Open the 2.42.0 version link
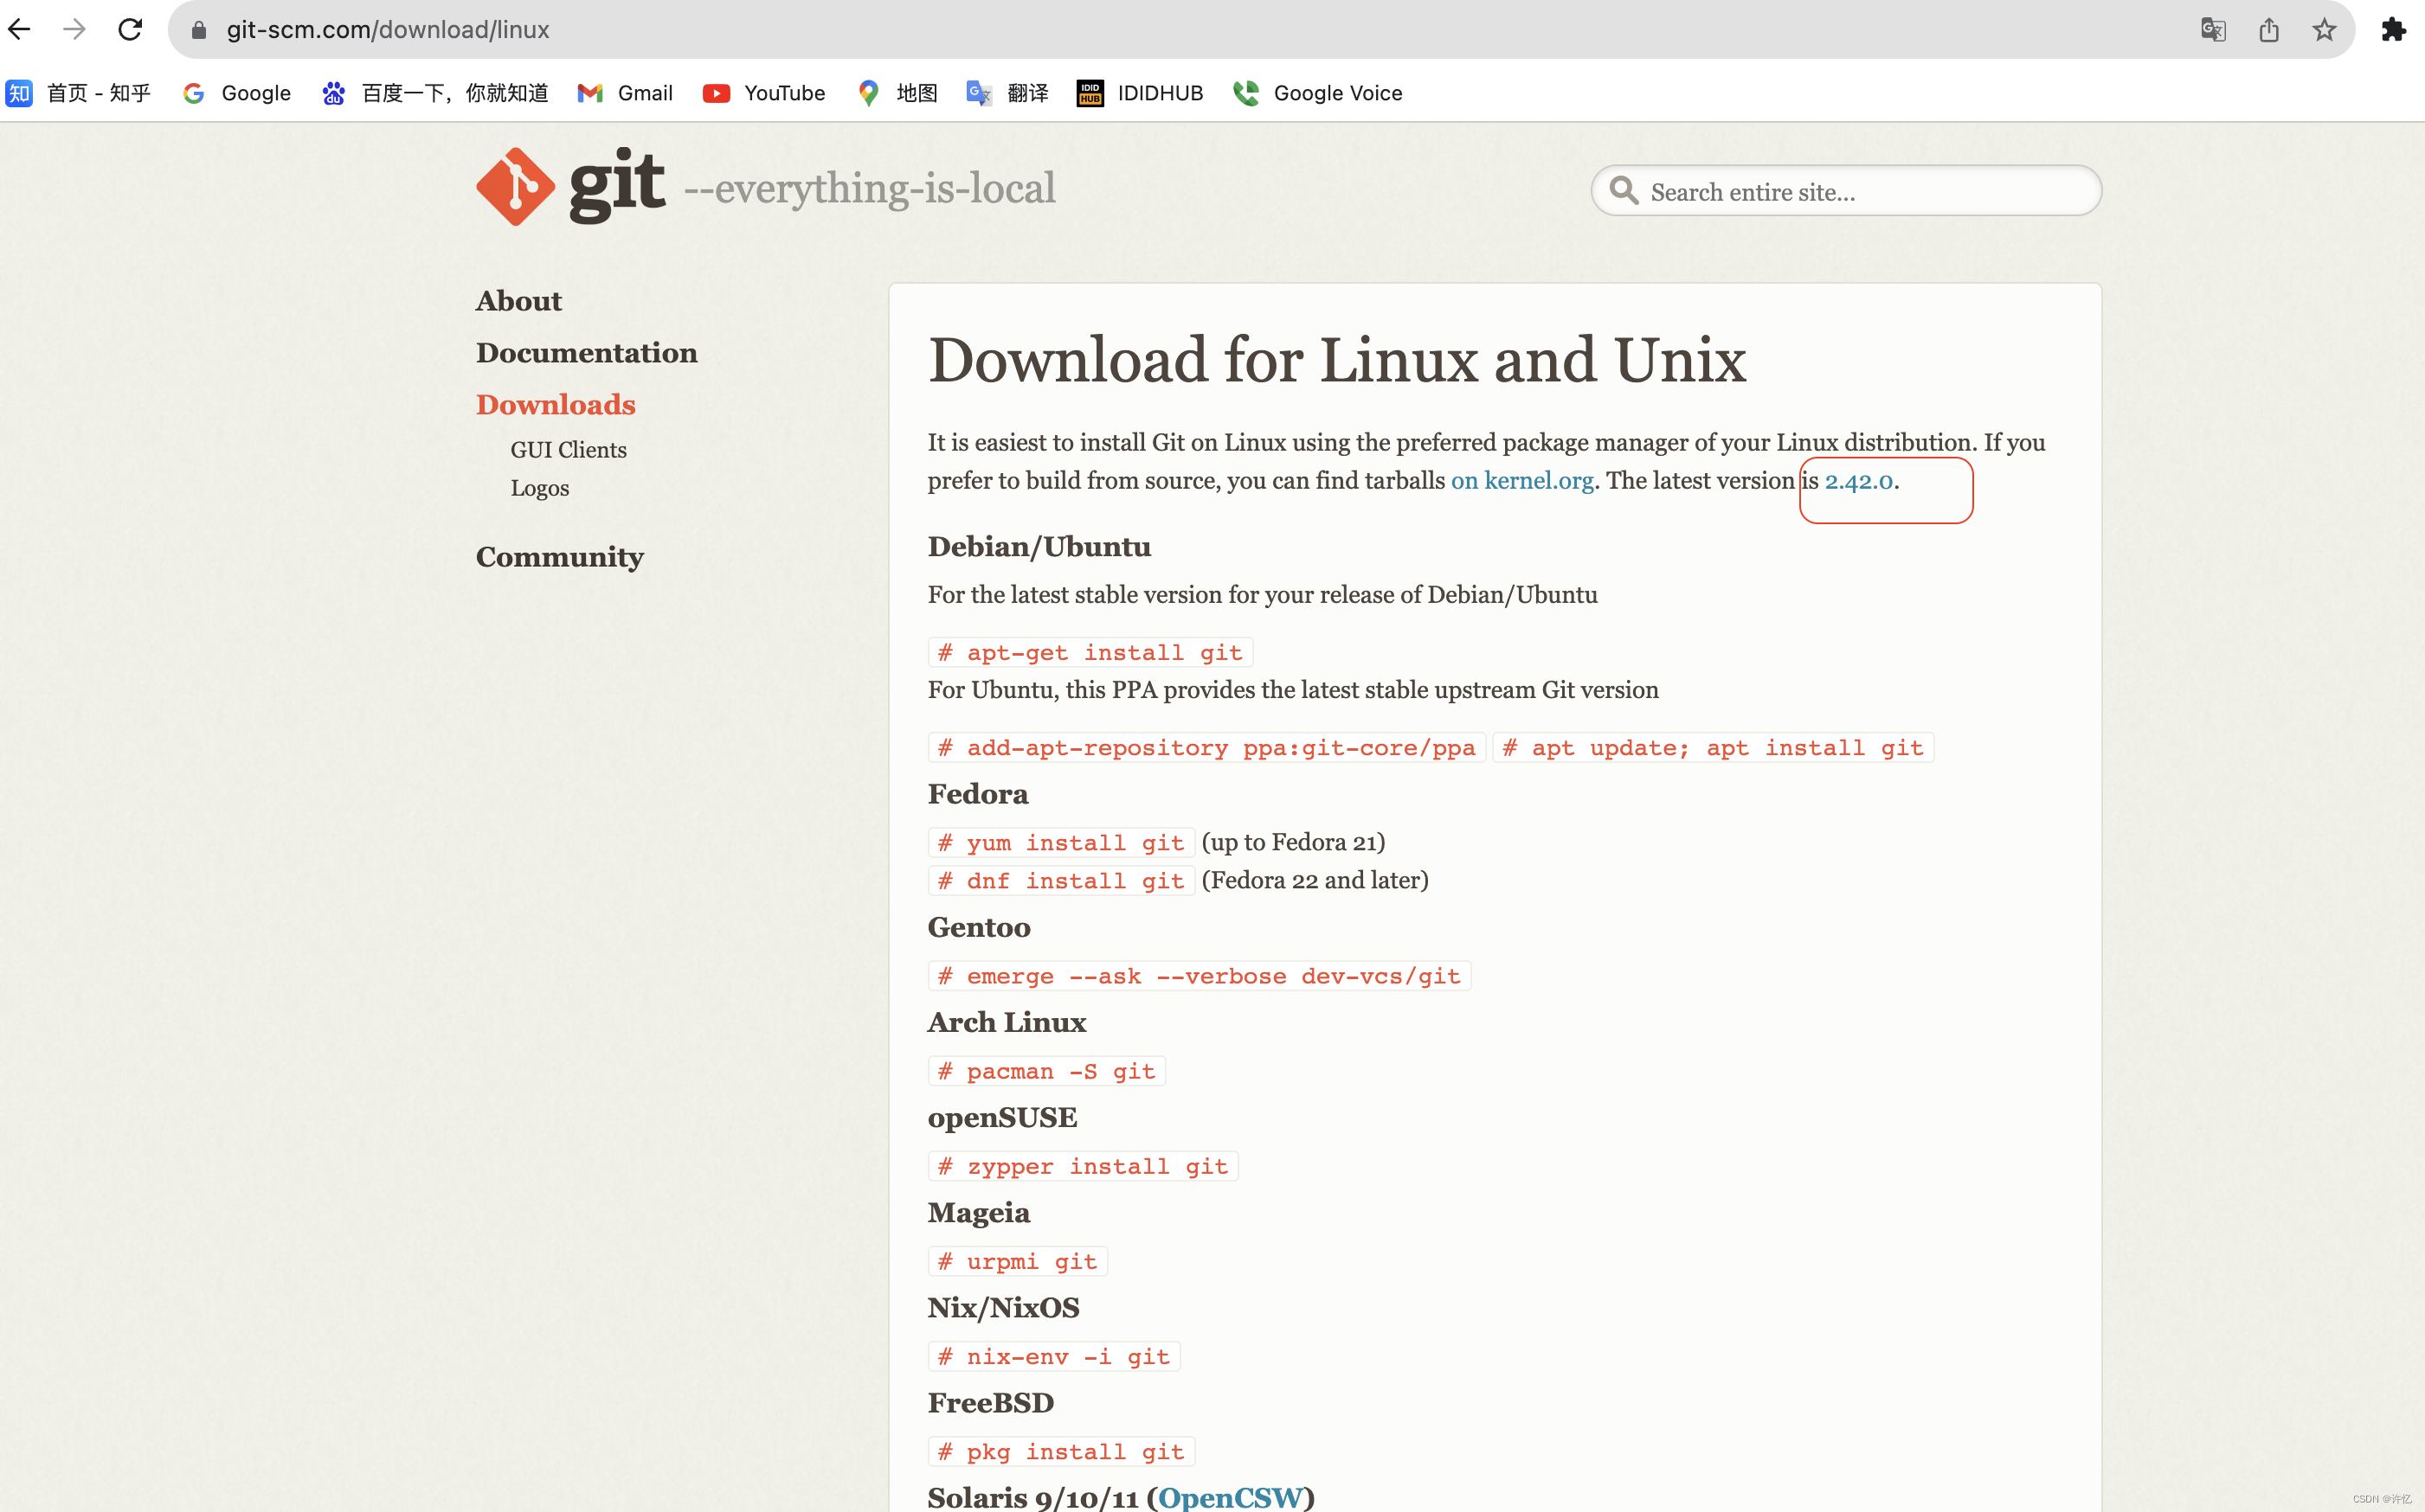 click(x=1859, y=481)
